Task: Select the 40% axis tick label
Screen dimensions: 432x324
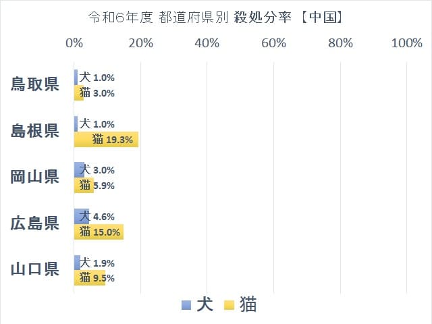Action: pyautogui.click(x=207, y=44)
